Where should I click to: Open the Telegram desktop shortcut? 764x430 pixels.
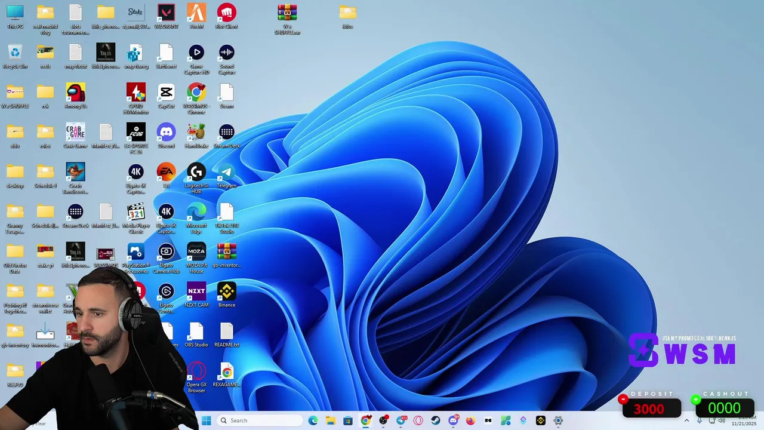226,176
